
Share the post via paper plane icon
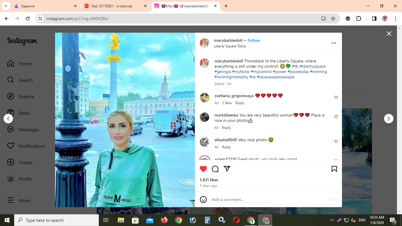coord(227,169)
